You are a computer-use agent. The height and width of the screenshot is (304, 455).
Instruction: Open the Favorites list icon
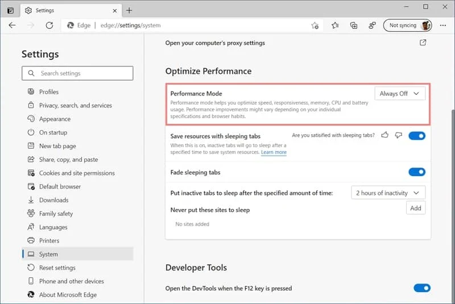pyautogui.click(x=335, y=26)
